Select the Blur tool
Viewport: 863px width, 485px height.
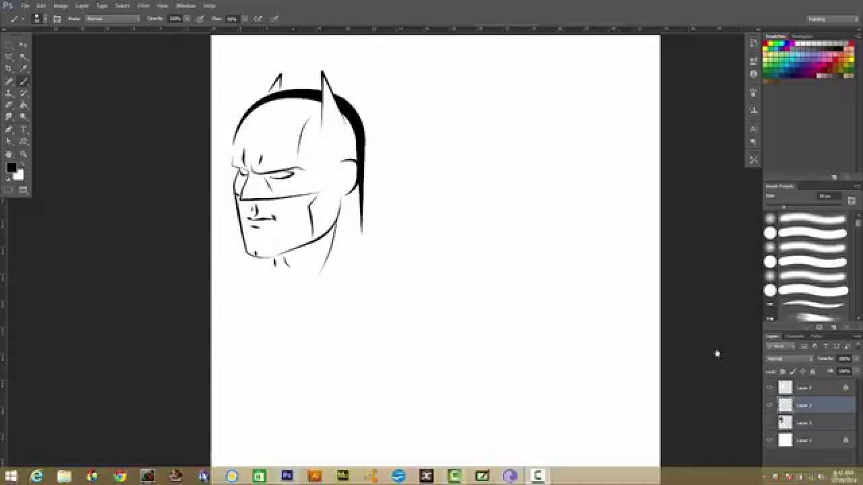point(9,117)
